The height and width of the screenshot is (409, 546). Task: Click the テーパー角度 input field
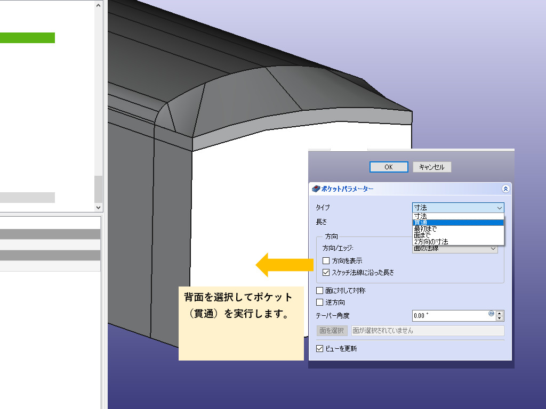(449, 316)
